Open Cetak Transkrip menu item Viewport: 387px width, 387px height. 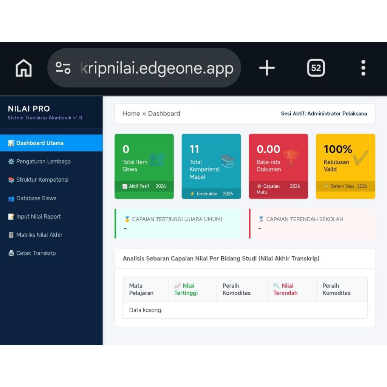[51, 253]
